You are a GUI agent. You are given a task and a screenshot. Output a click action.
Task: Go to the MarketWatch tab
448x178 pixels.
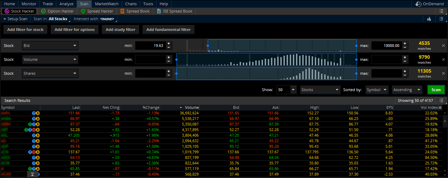(x=107, y=4)
